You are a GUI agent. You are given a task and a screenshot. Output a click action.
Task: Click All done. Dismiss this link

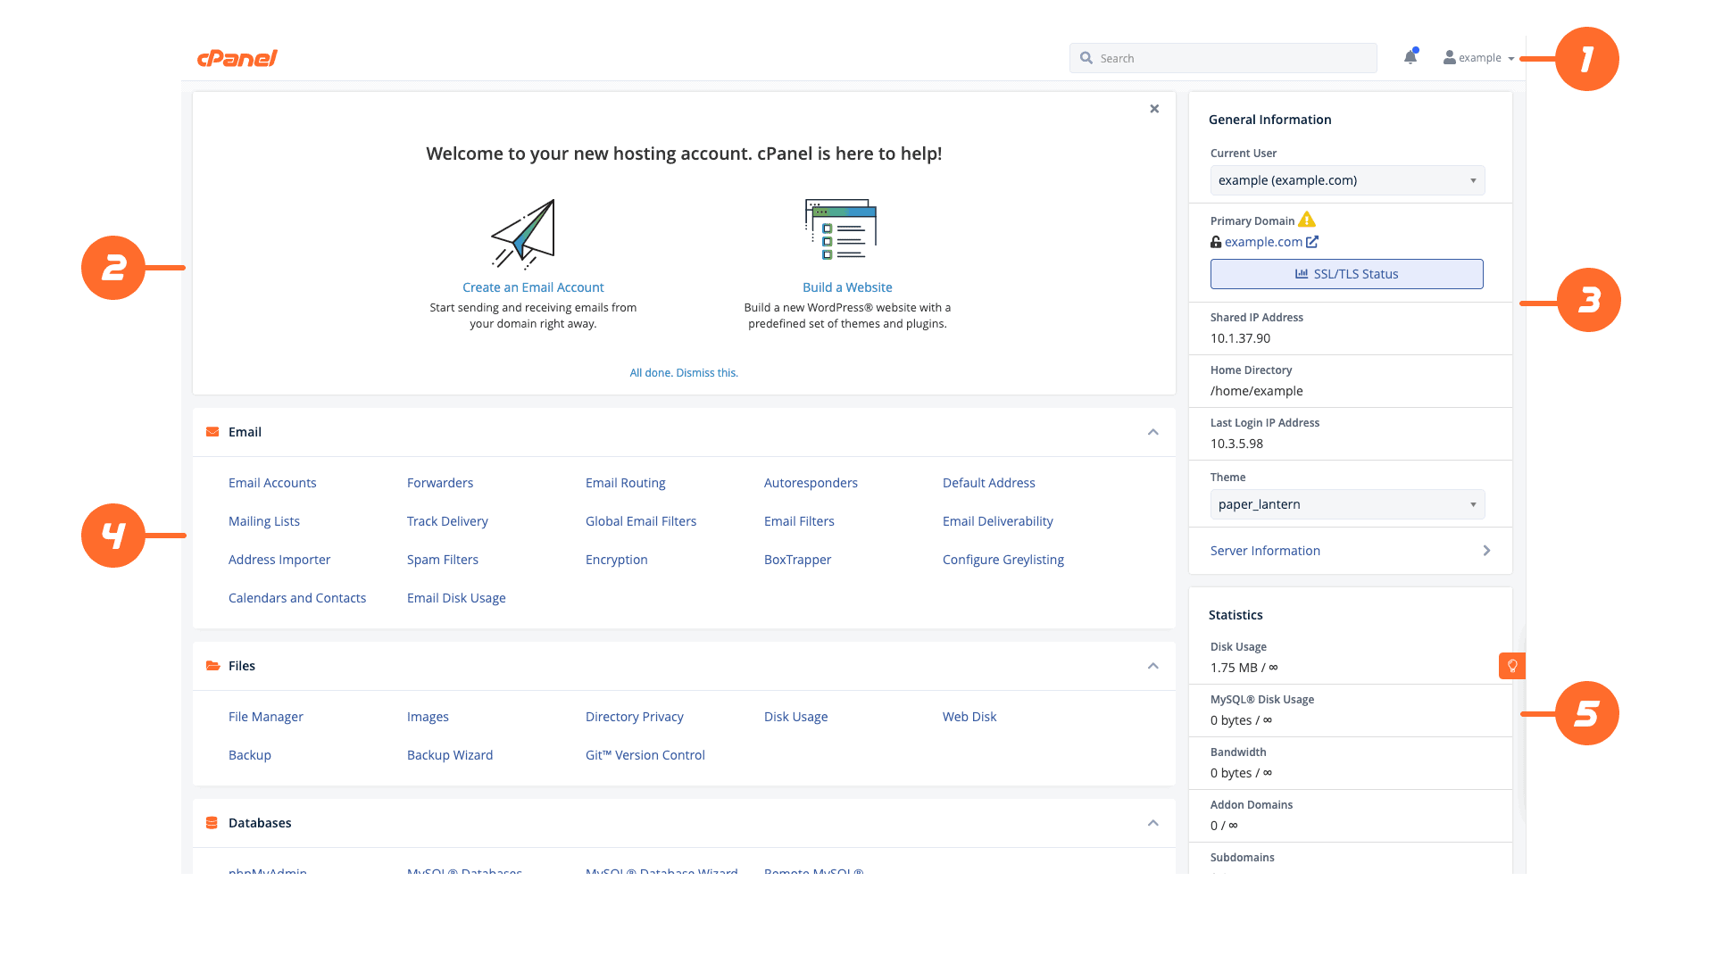[x=684, y=373]
